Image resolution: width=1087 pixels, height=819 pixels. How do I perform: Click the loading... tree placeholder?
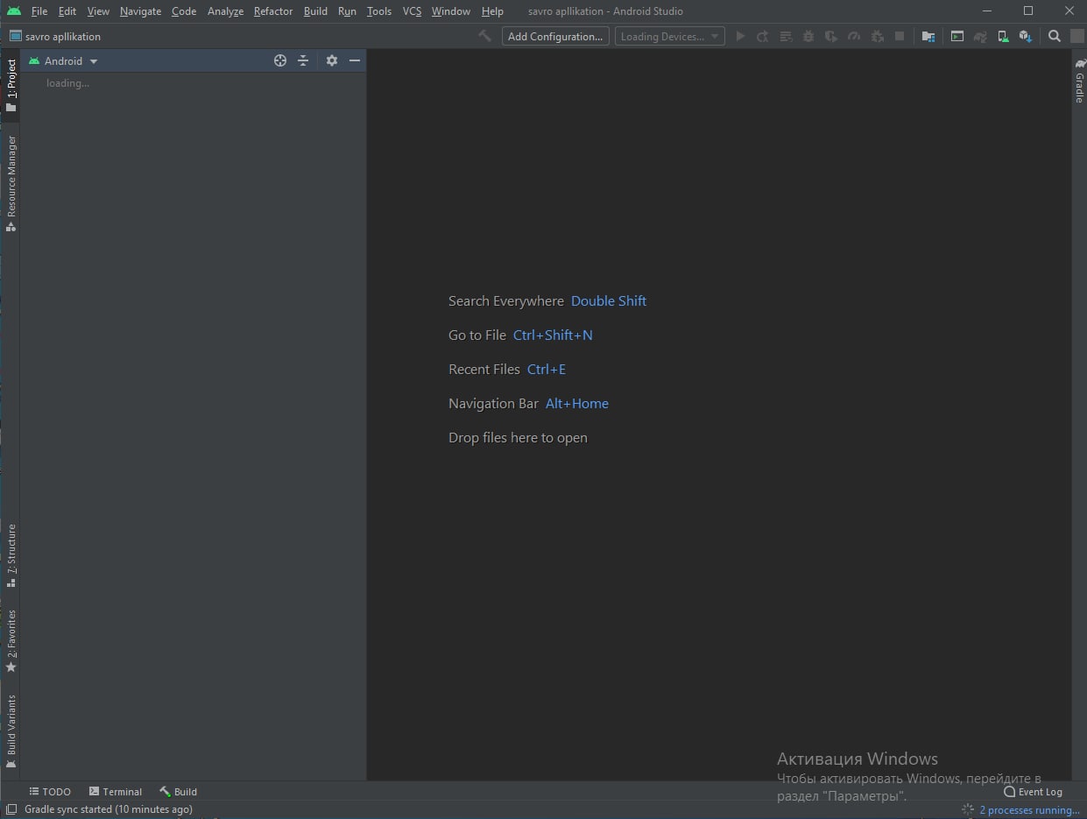coord(67,83)
